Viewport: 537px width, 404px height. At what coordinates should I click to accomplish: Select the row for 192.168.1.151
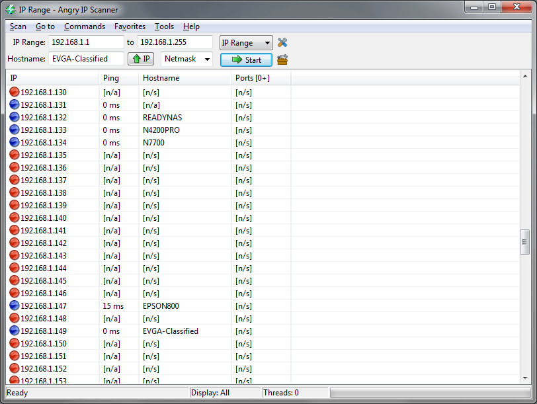point(263,356)
